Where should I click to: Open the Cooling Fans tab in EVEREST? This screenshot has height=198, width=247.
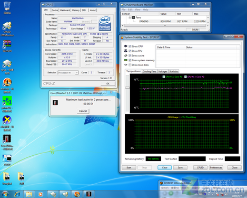click(x=150, y=71)
